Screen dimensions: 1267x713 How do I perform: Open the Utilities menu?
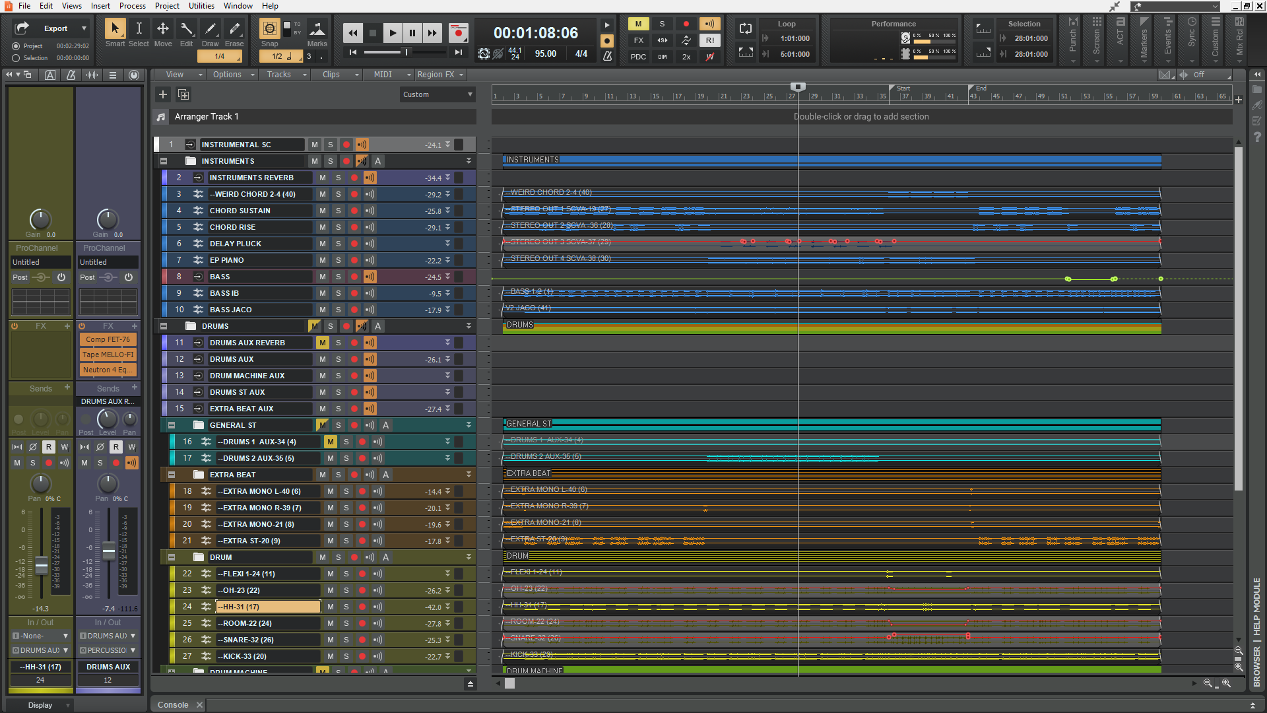201,6
